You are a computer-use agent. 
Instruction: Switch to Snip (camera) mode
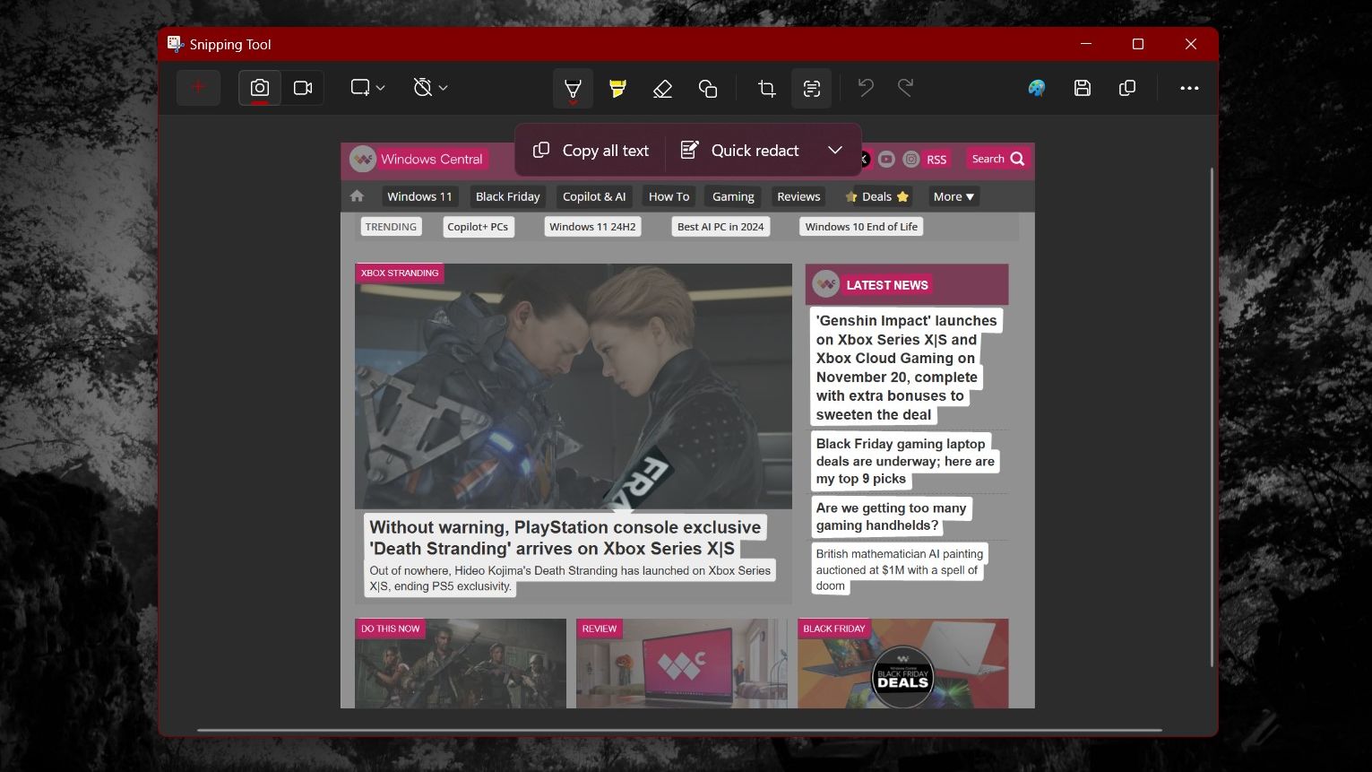(260, 88)
